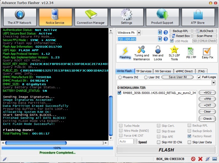Select the Flashing lightning icon
Image resolution: width=219 pixels, height=163 pixels.
(x=125, y=53)
